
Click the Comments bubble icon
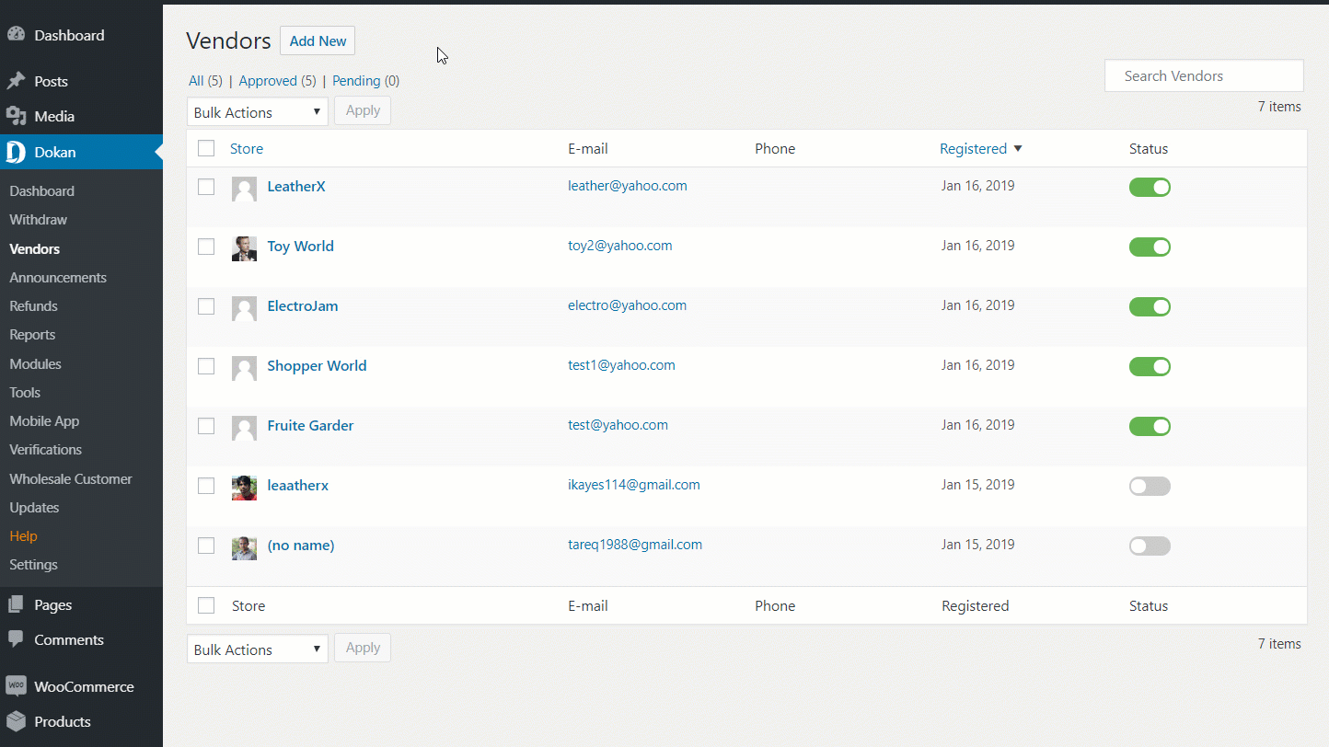16,639
